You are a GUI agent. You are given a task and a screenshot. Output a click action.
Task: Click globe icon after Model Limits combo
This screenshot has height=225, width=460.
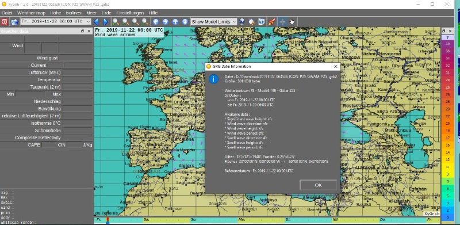(241, 22)
